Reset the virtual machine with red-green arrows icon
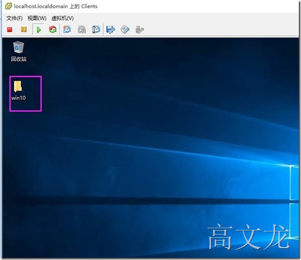 click(53, 30)
